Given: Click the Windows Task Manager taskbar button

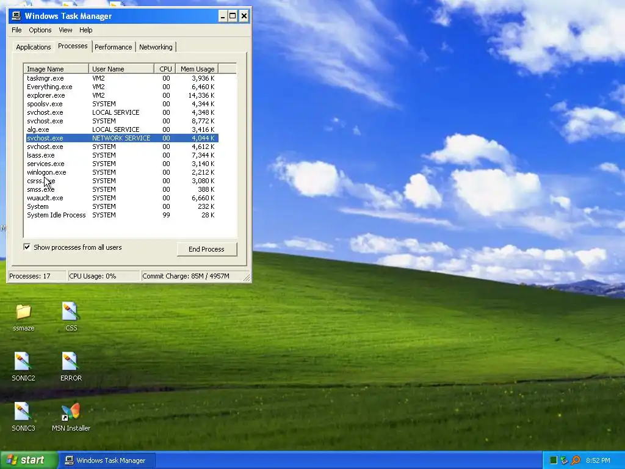Looking at the screenshot, I should click(107, 460).
